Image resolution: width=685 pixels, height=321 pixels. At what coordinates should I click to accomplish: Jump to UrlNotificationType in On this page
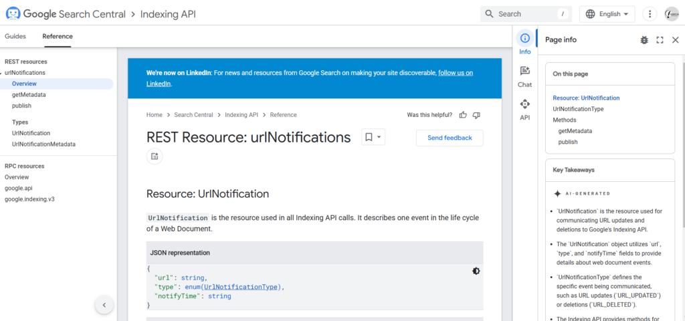(x=578, y=109)
